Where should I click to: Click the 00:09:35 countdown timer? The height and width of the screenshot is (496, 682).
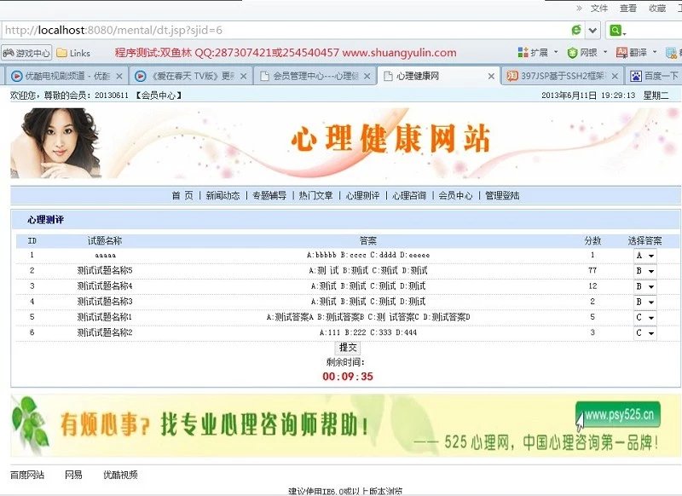tap(348, 377)
